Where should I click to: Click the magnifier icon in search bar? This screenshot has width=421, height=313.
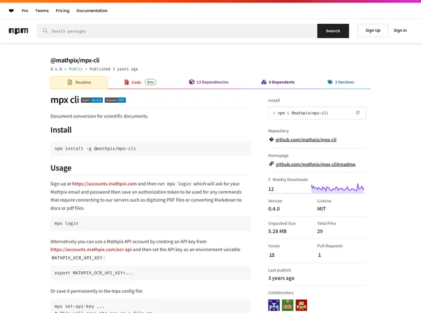45,31
